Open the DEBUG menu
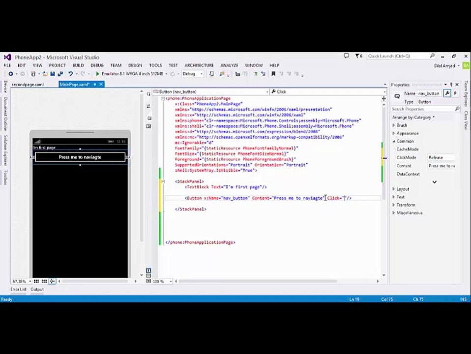This screenshot has width=471, height=354. click(x=97, y=65)
